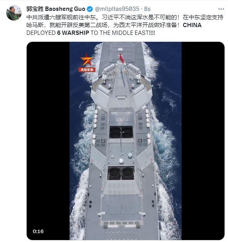Click the twin dark funnel openings on ship
Screen dimensions: 228x242
pyautogui.click(x=121, y=173)
